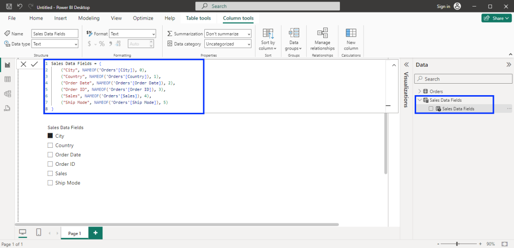Expand the Orders table

pos(420,91)
